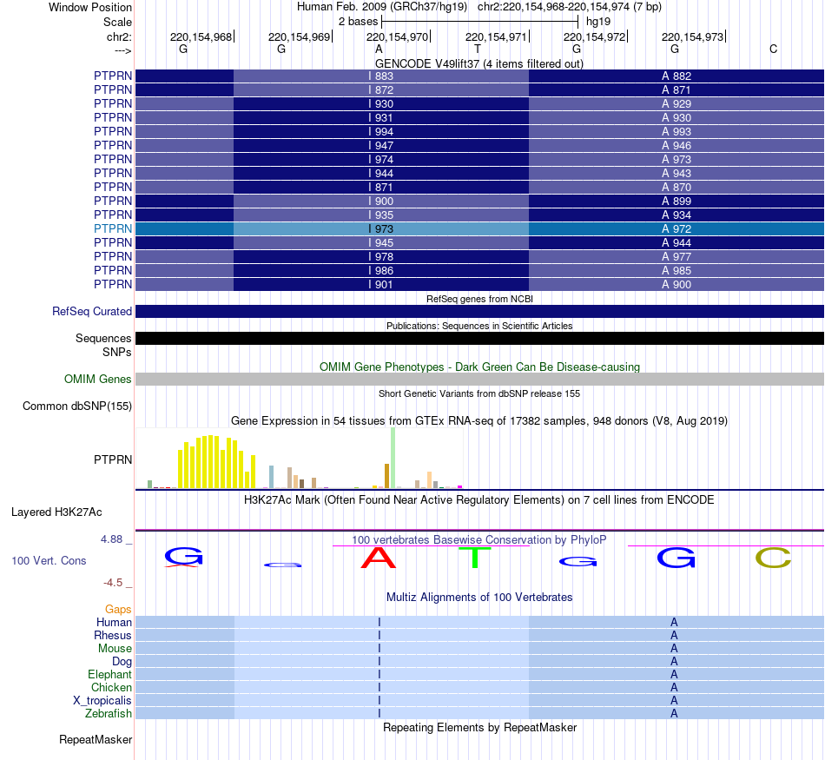Image resolution: width=825 pixels, height=760 pixels.
Task: Click the Scale track label
Action: [x=117, y=22]
